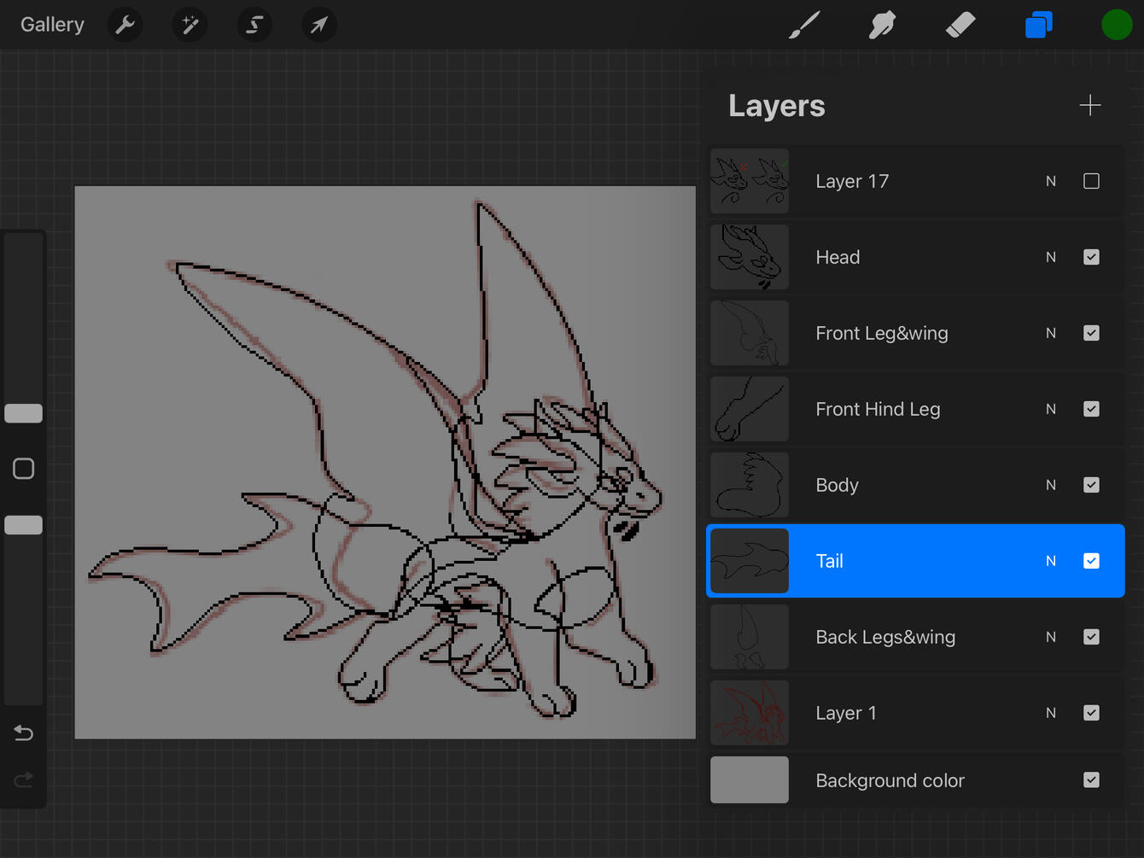Open the Actions wrench menu

tap(125, 25)
